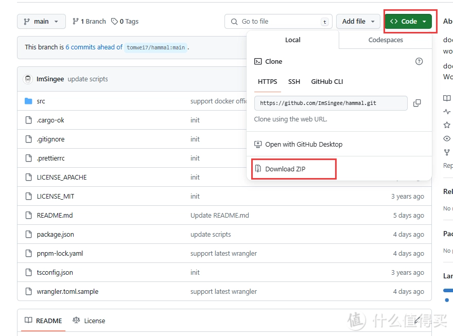Click the src folder icon

click(x=28, y=101)
